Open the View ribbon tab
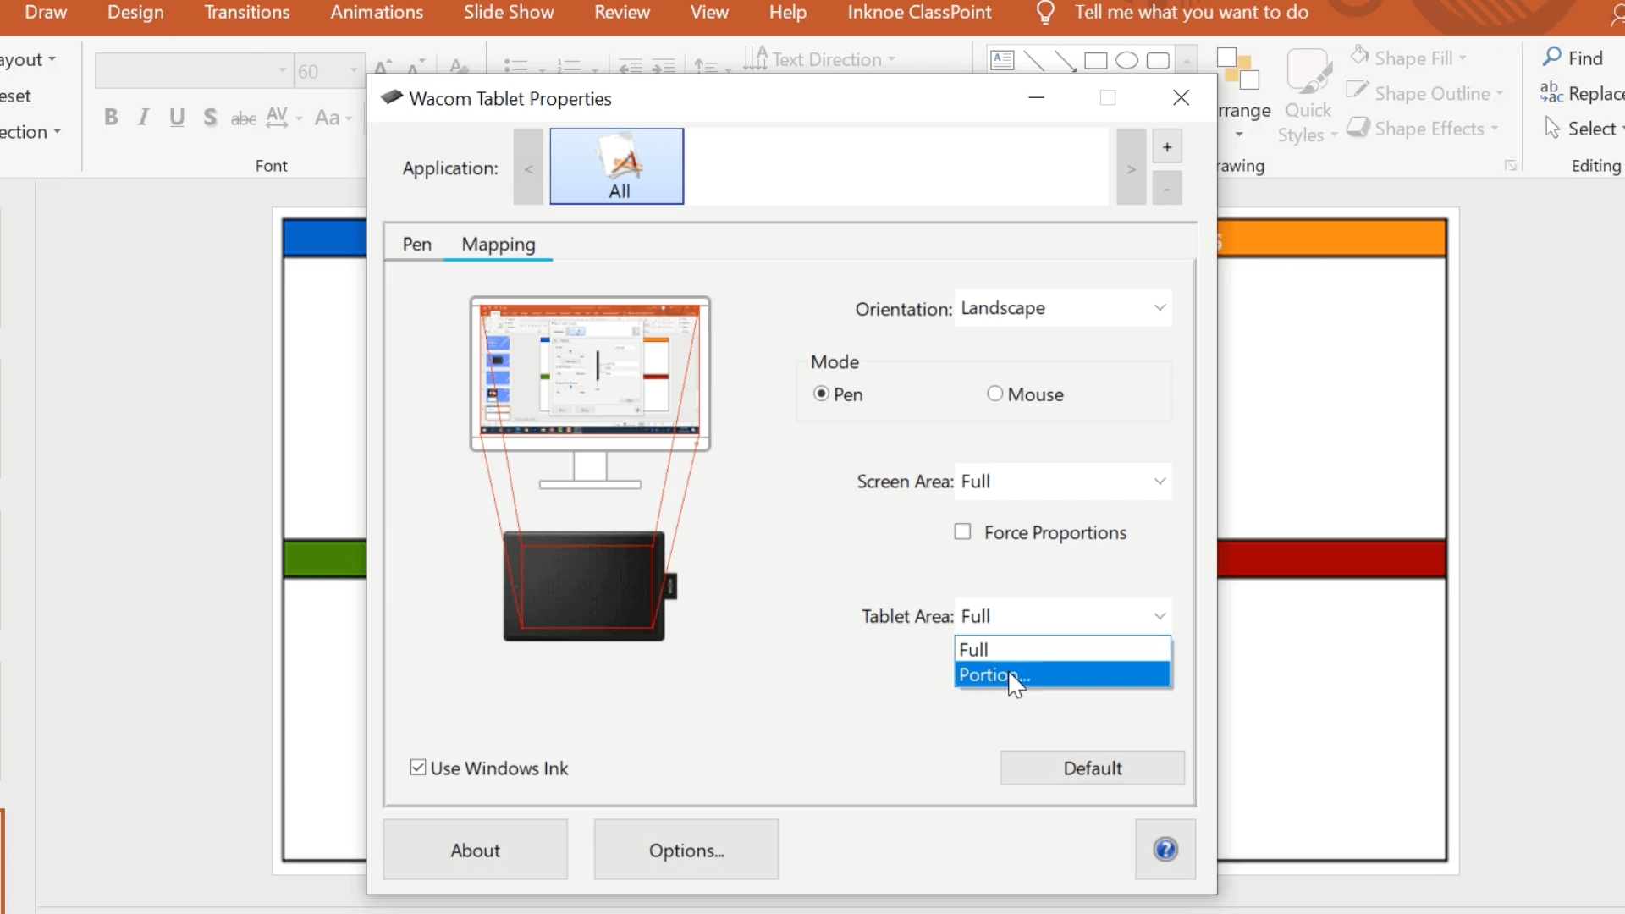The height and width of the screenshot is (914, 1625). (709, 13)
